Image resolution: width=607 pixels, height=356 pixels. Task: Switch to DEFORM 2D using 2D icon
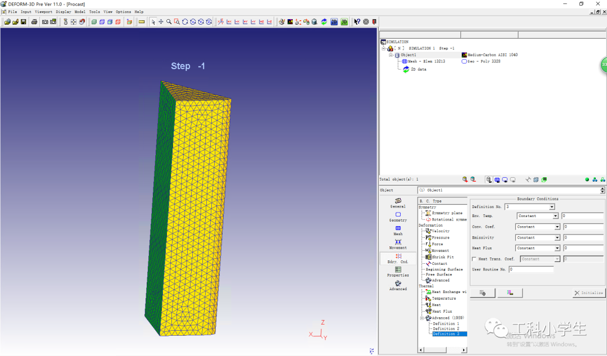[334, 22]
